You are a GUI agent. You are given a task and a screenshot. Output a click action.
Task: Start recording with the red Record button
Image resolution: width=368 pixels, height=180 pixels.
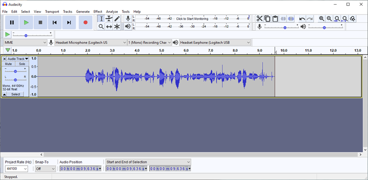coord(86,22)
